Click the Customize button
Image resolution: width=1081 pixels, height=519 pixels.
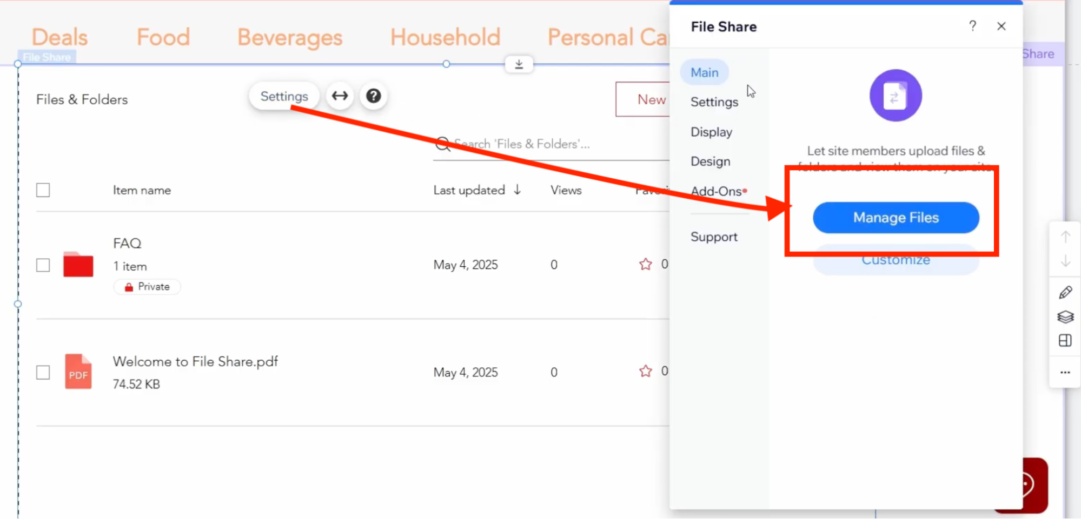896,260
